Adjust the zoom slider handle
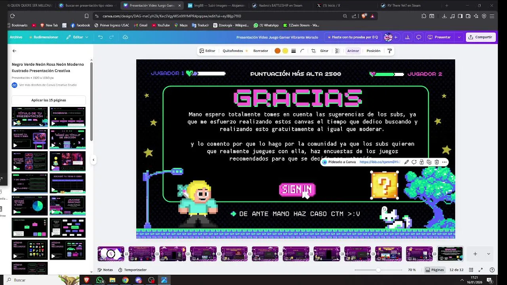 pos(378,270)
